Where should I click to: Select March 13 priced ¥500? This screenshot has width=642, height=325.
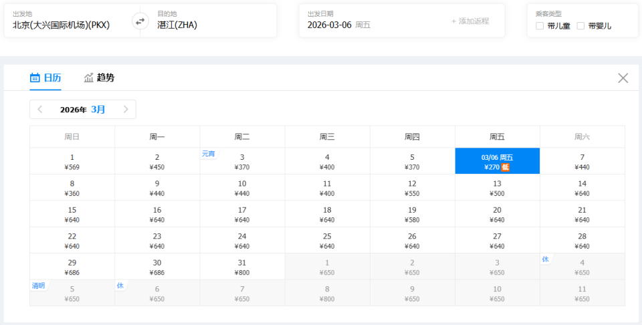(498, 187)
